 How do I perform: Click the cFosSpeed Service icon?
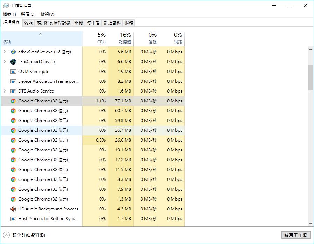[x=13, y=62]
